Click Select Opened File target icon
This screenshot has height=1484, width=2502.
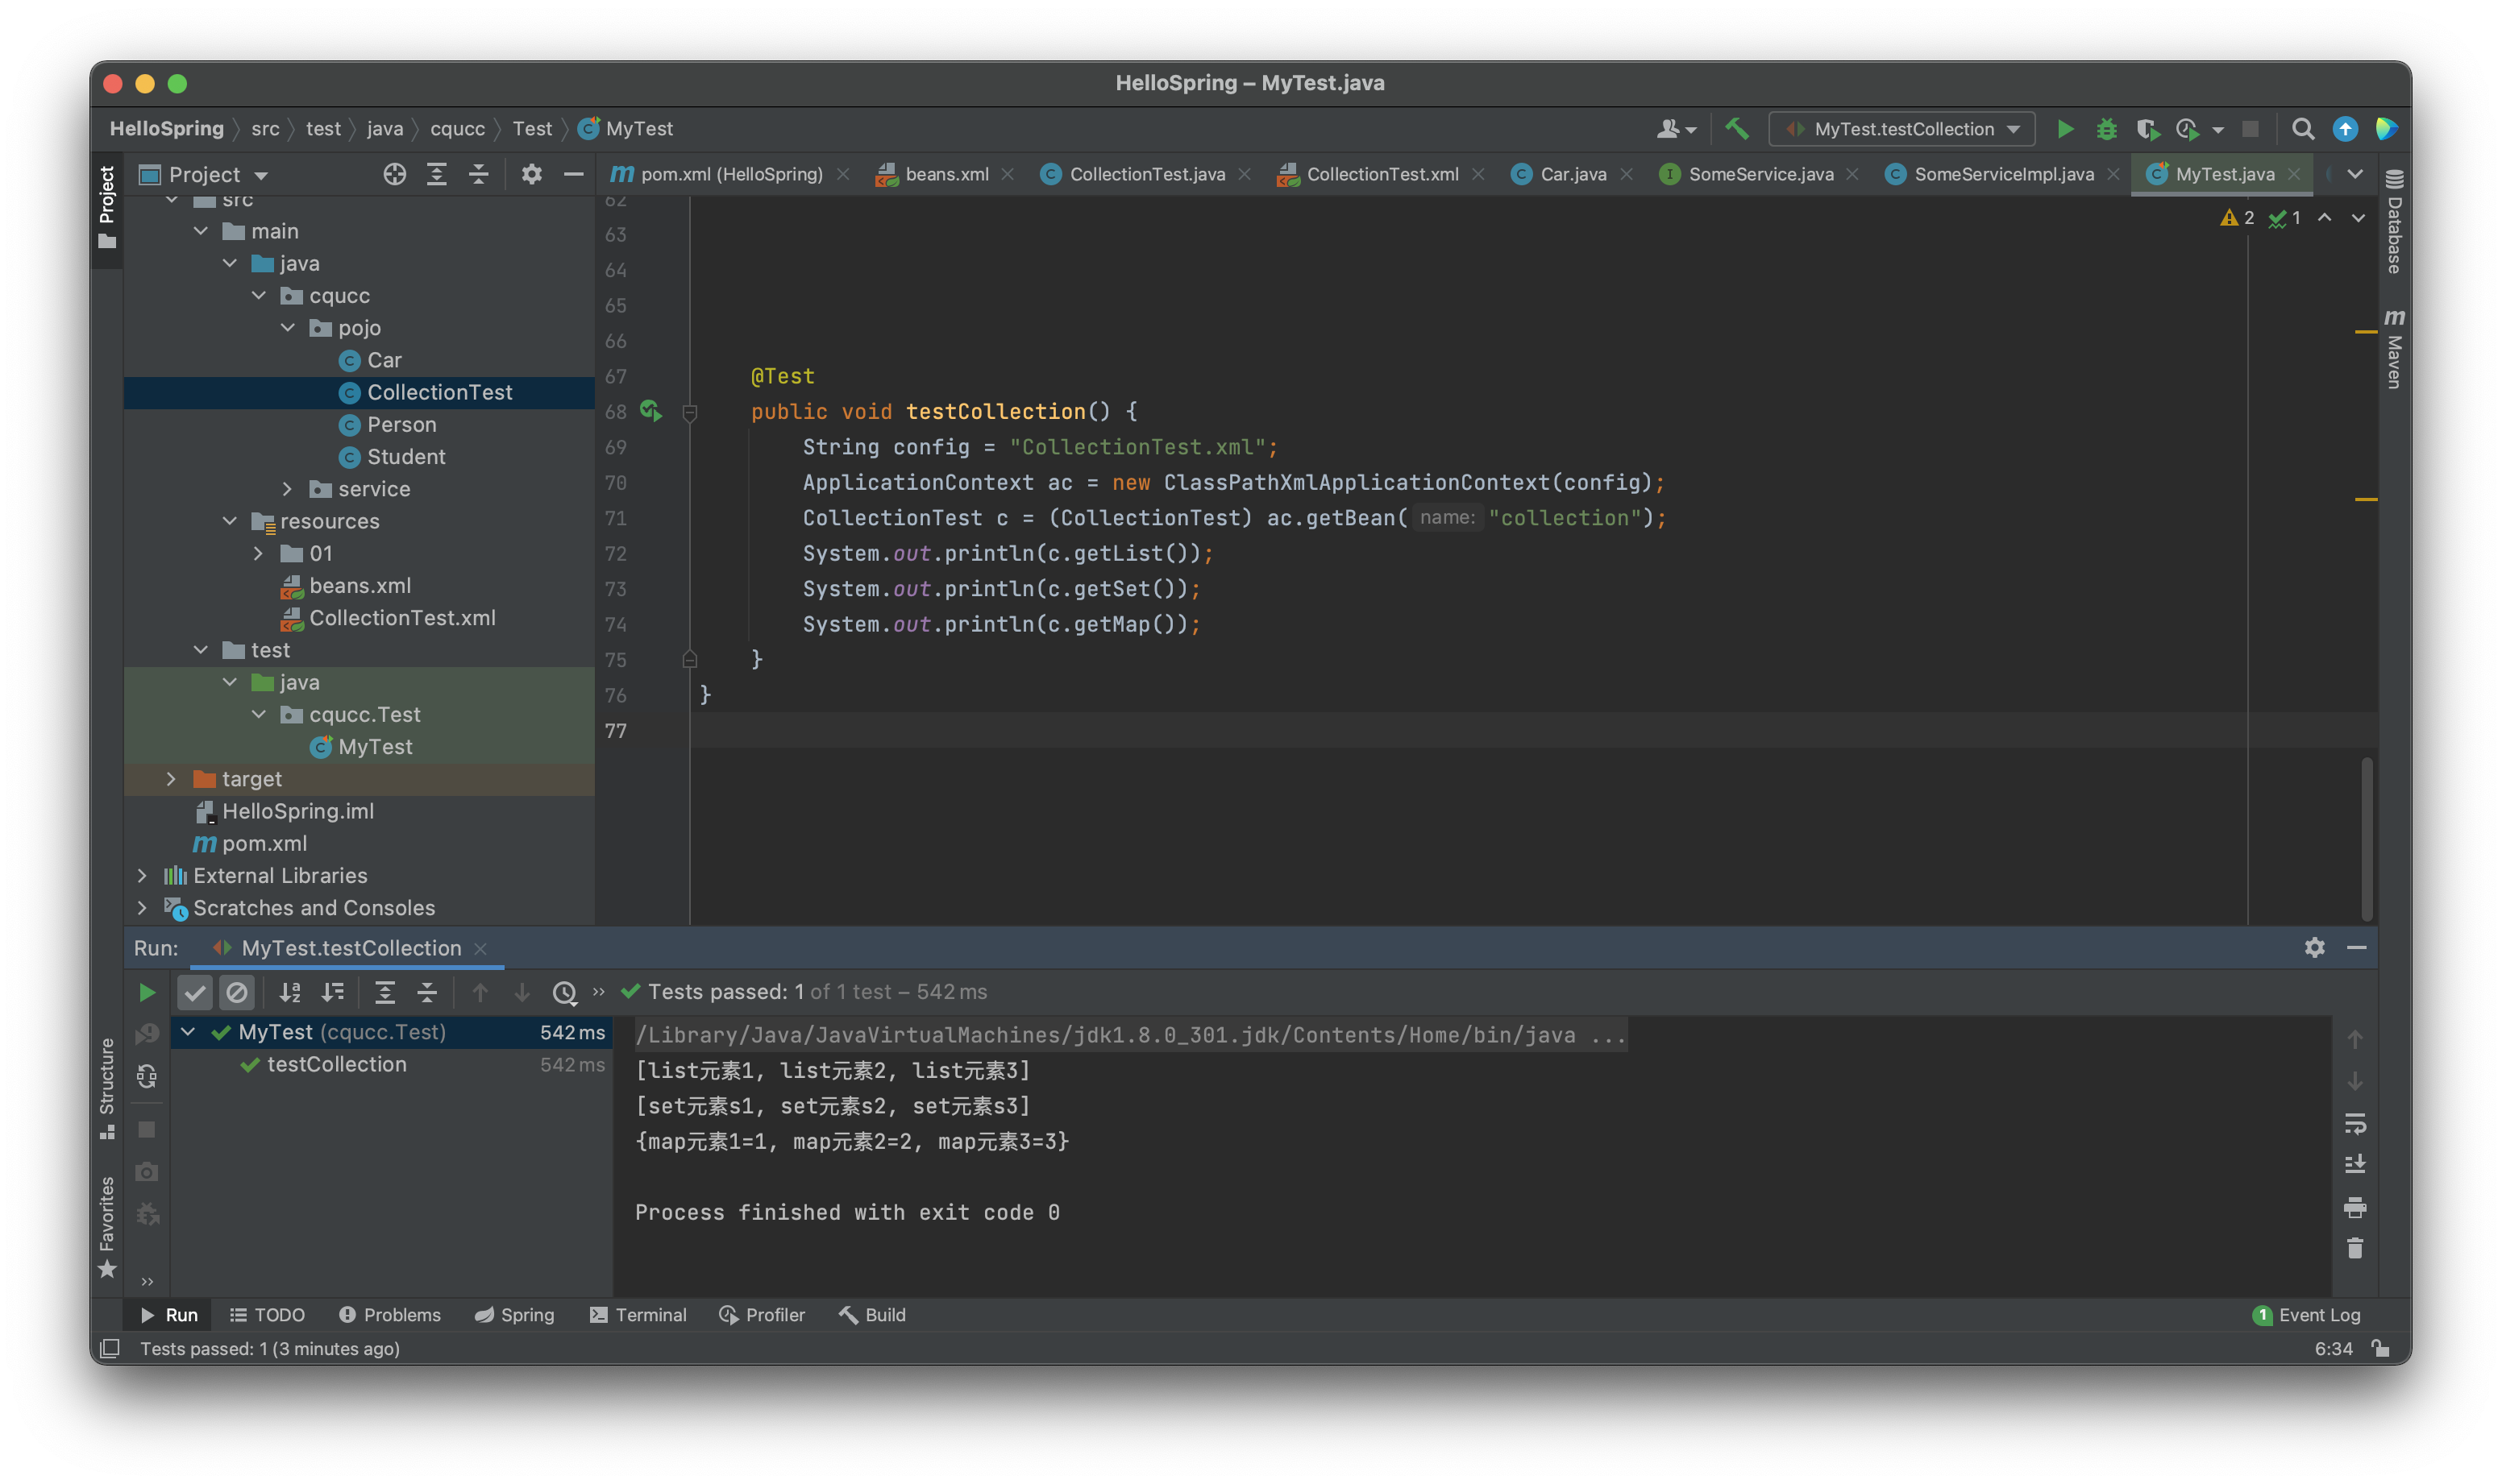[x=394, y=175]
